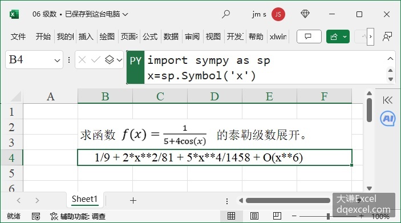Switch to the 审阅 ribbon tab
This screenshot has width=401, height=223.
(192, 37)
